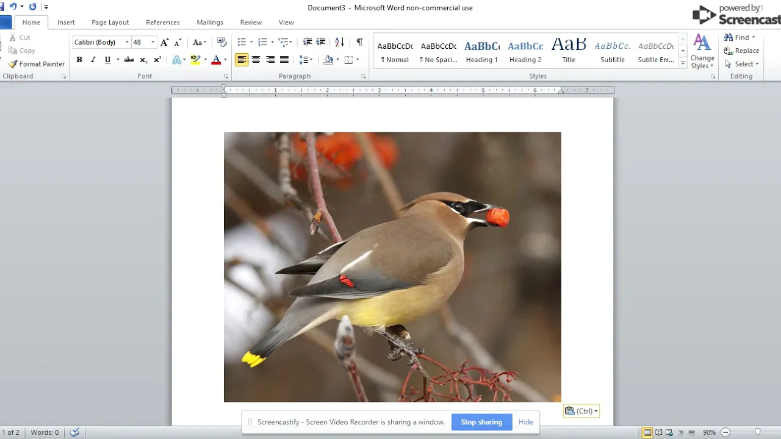Viewport: 781px width, 439px height.
Task: Open the Review tab
Action: (x=251, y=23)
